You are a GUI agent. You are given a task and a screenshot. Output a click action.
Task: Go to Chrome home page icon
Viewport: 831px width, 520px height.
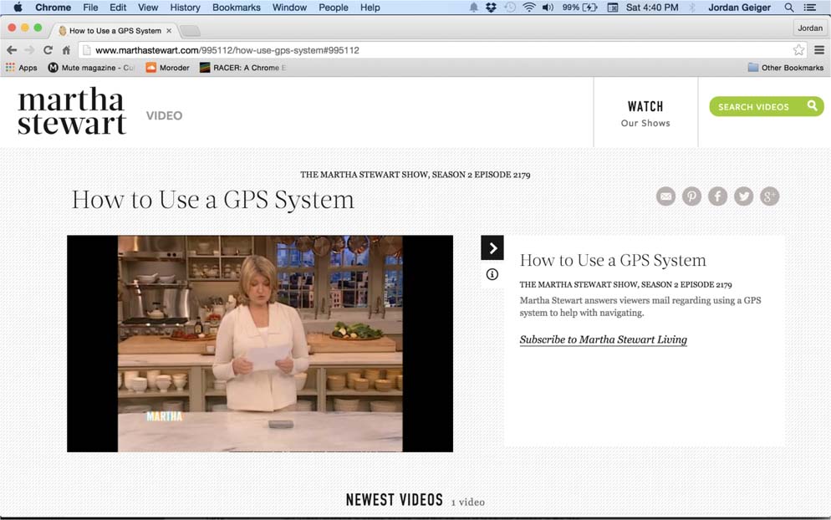pyautogui.click(x=66, y=50)
